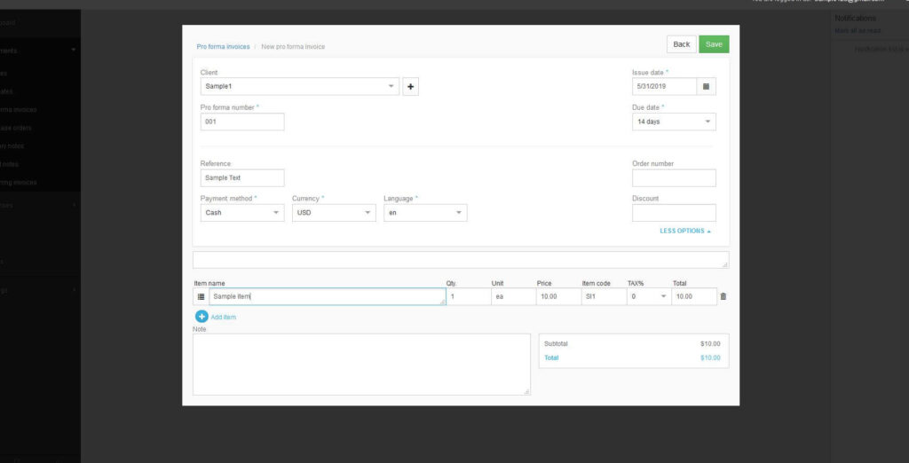The image size is (909, 463).
Task: Open the Payment method dropdown showing Cash
Action: tap(242, 213)
